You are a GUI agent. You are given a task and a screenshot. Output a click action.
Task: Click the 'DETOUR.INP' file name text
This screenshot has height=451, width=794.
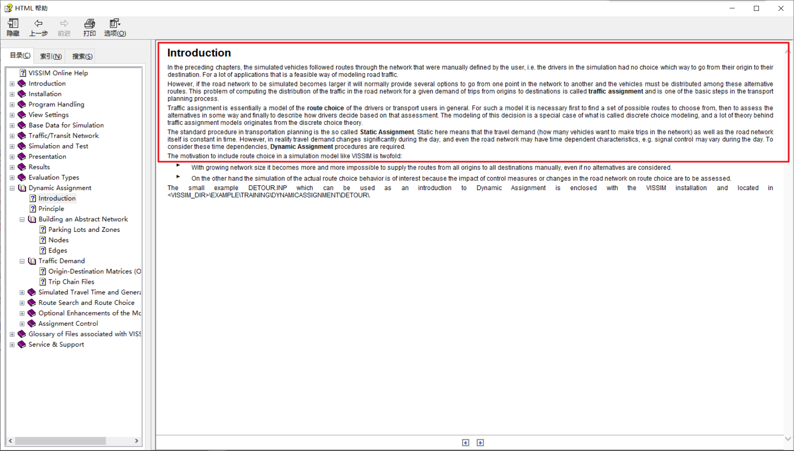pyautogui.click(x=267, y=188)
